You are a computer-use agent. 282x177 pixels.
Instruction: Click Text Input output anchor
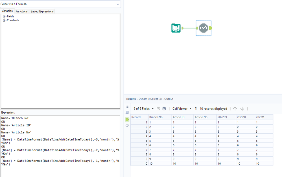pos(183,28)
